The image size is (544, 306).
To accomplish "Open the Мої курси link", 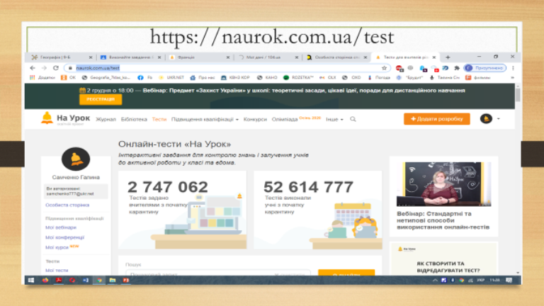I will click(57, 247).
